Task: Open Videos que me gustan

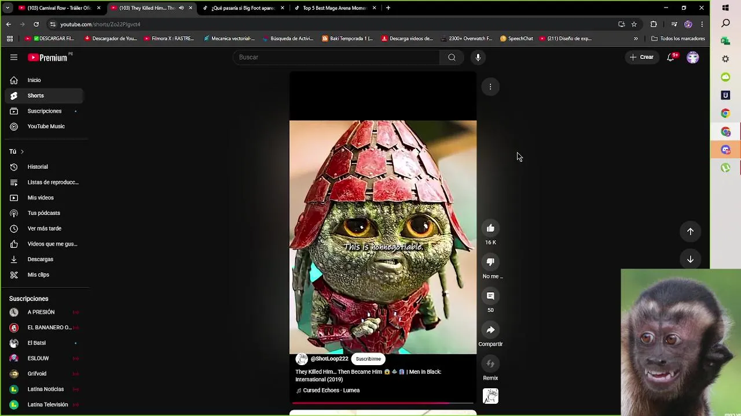Action: (x=45, y=244)
